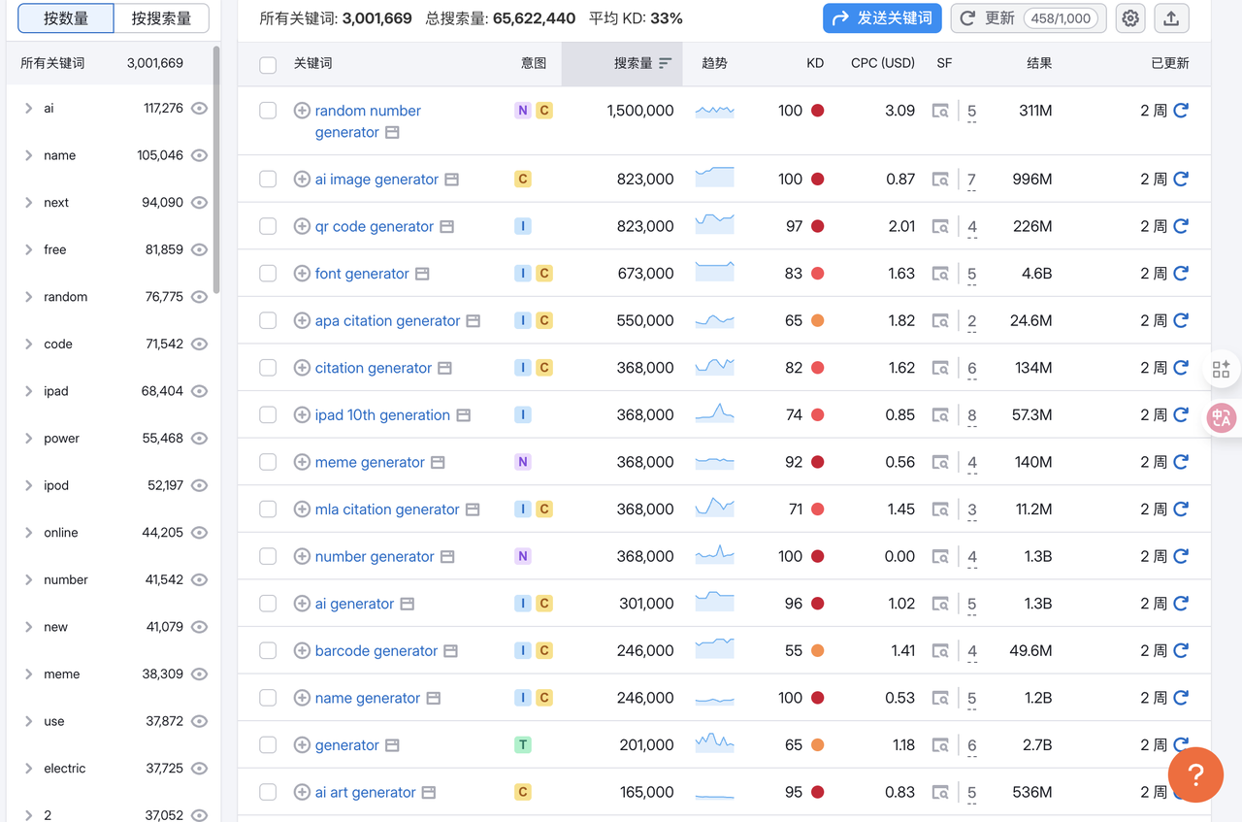Expand the 'random' keyword group
1242x822 pixels.
point(28,297)
